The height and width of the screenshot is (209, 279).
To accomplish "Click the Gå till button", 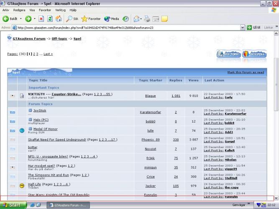I will 253,28.
